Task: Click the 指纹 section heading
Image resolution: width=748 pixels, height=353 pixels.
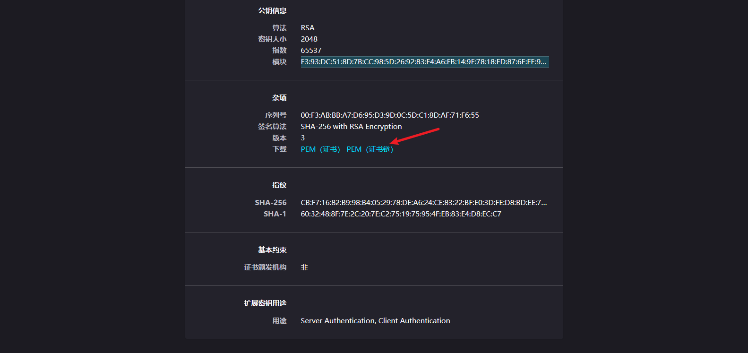Action: [x=279, y=185]
